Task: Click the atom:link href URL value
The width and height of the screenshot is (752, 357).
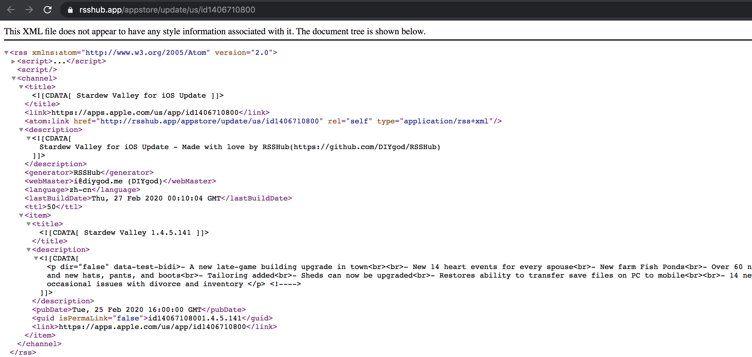Action: click(210, 121)
